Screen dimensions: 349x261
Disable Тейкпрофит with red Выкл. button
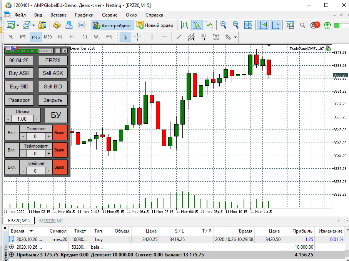pyautogui.click(x=60, y=150)
